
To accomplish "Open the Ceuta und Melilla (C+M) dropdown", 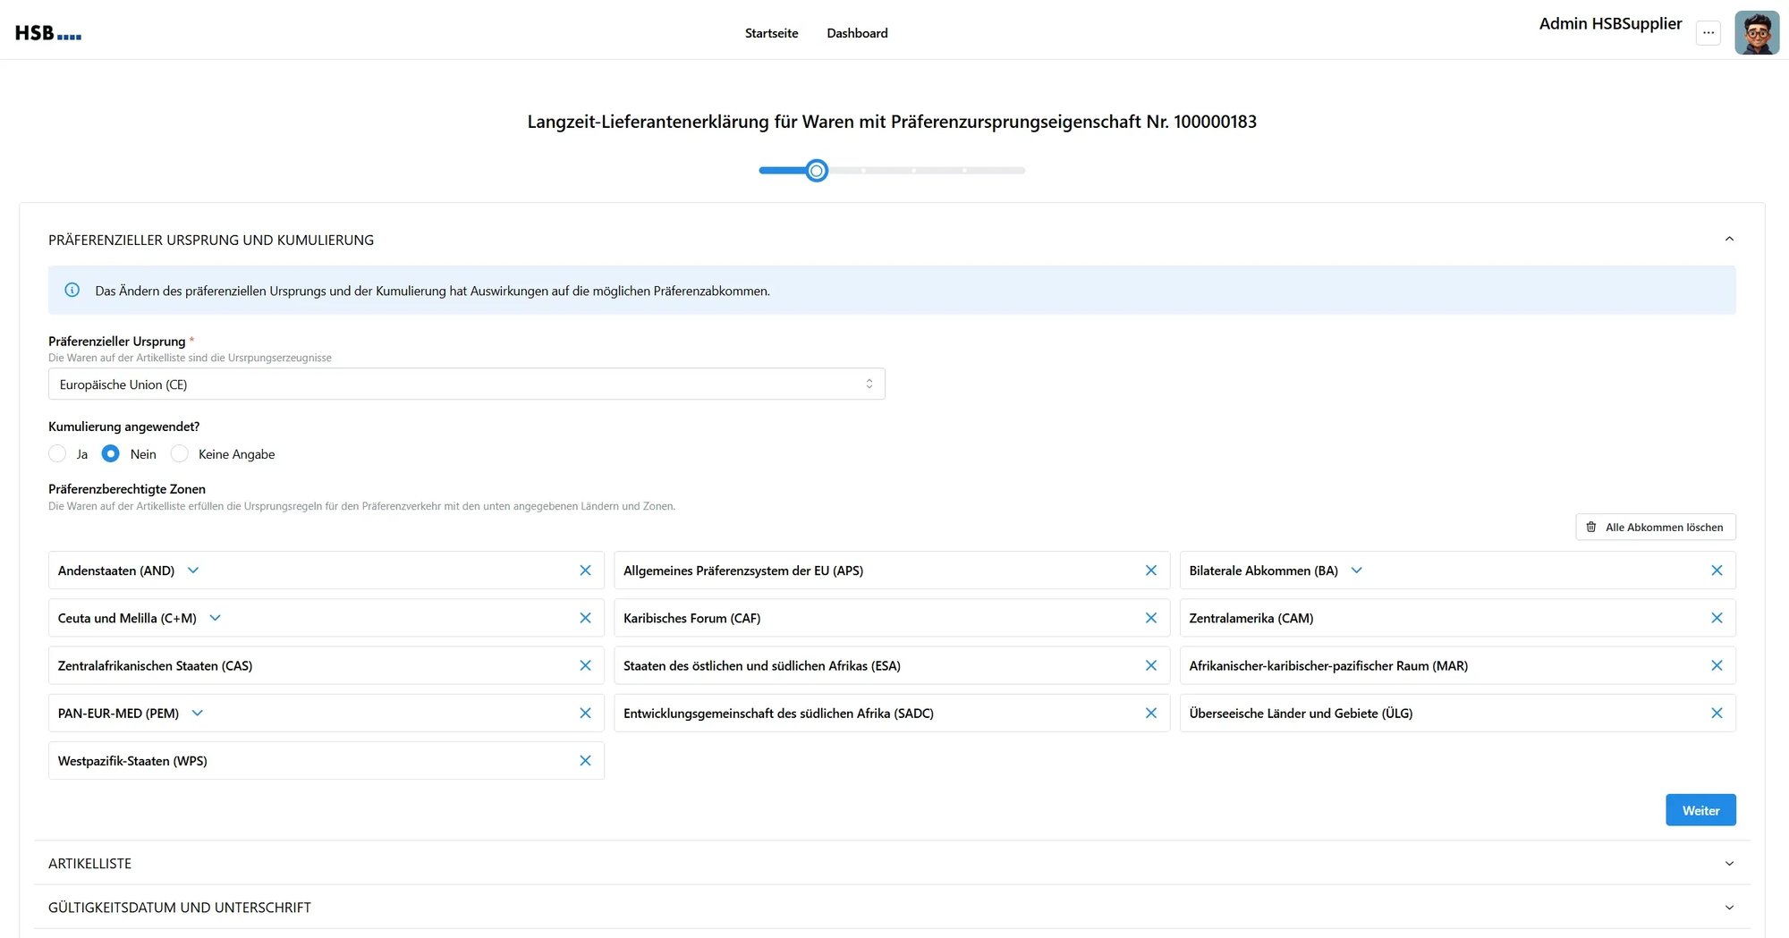I will (215, 617).
